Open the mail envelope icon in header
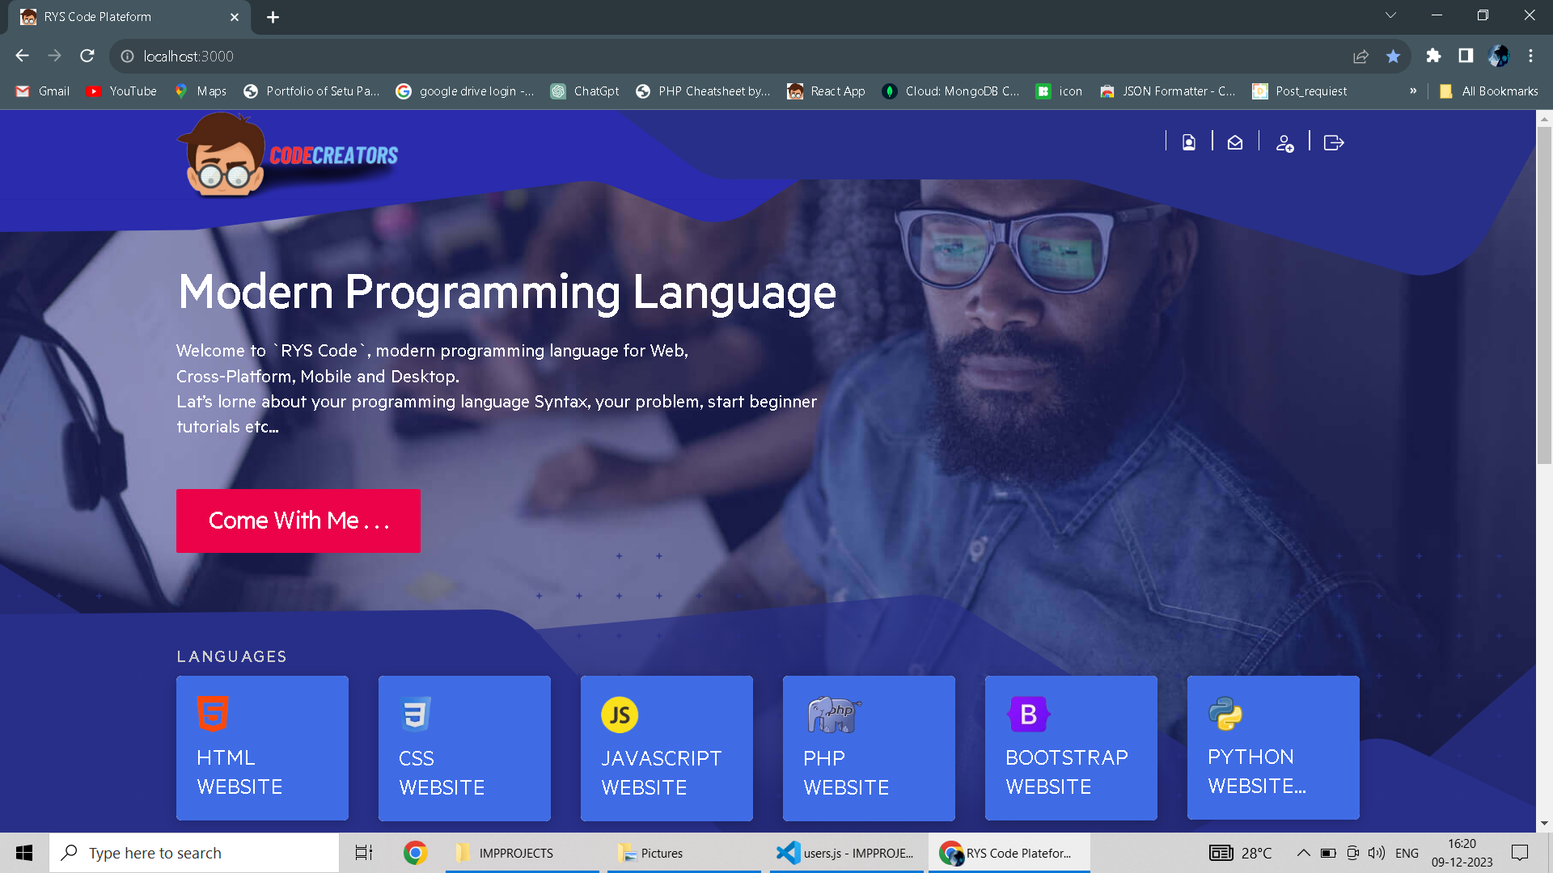The image size is (1553, 873). pyautogui.click(x=1235, y=143)
